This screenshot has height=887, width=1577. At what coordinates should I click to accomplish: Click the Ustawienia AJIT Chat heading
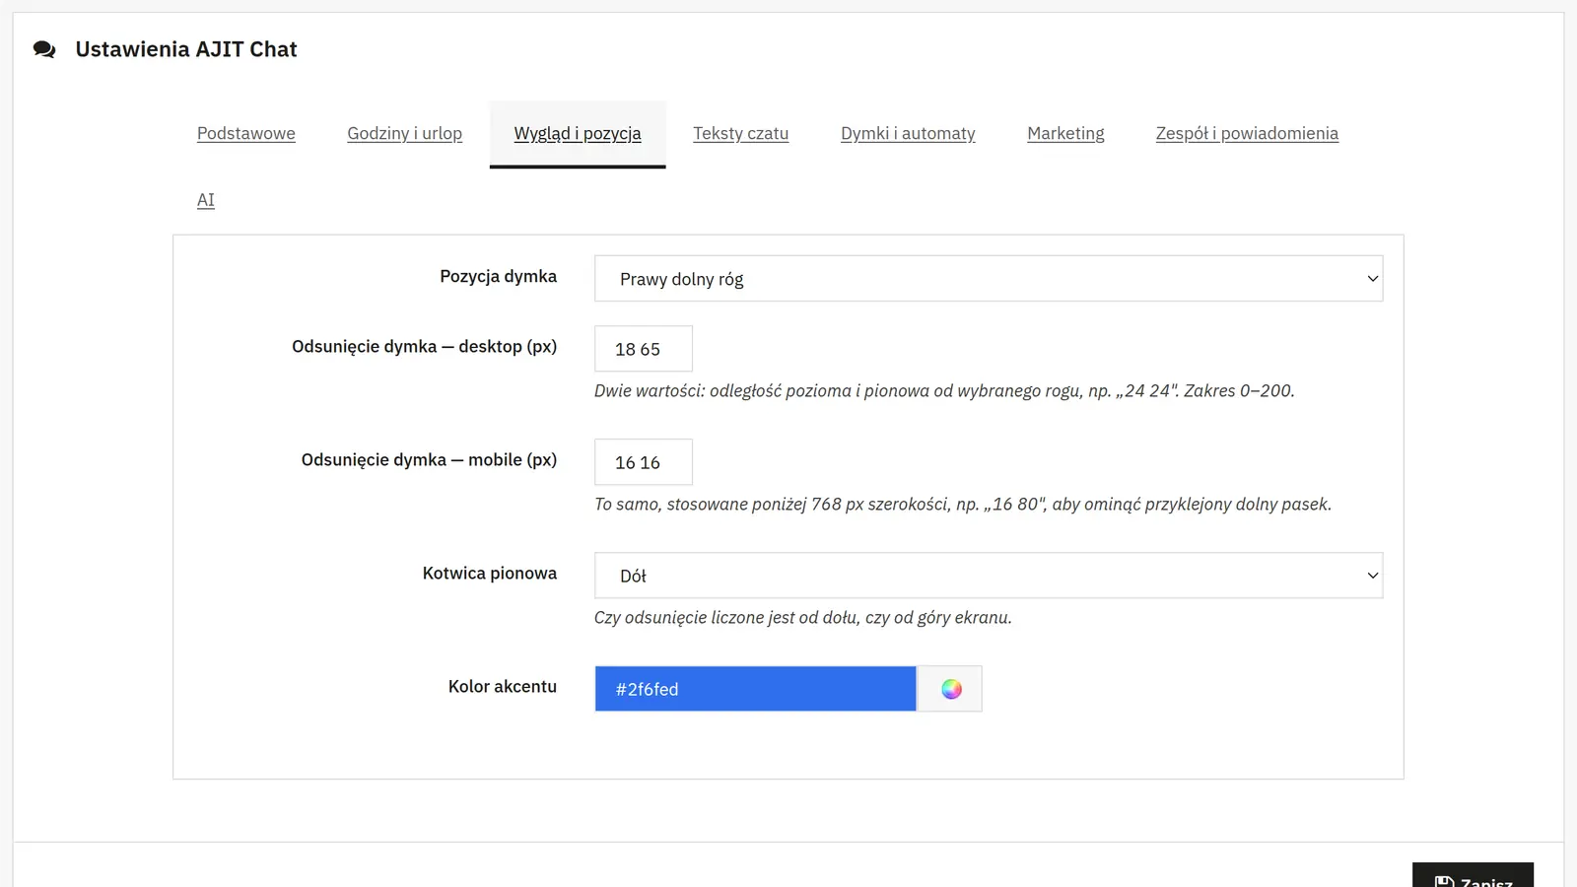pyautogui.click(x=186, y=49)
